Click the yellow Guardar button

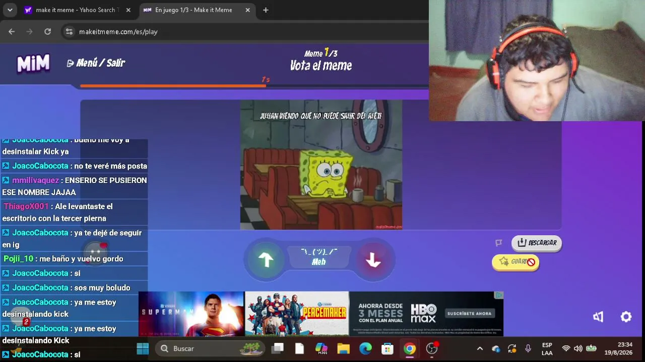pyautogui.click(x=515, y=262)
